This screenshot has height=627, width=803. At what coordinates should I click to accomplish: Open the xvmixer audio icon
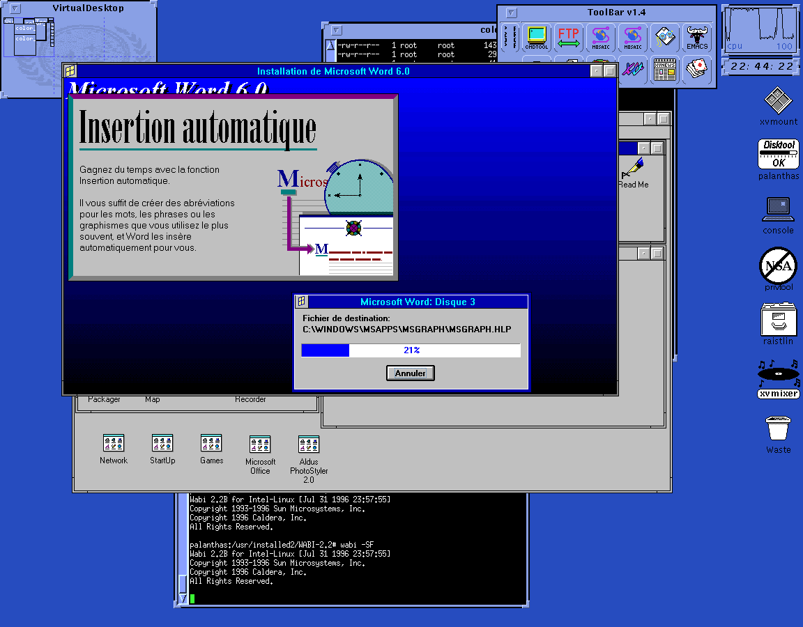(x=778, y=378)
